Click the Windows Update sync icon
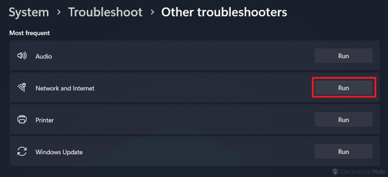Viewport: 388px width, 177px height. click(22, 152)
